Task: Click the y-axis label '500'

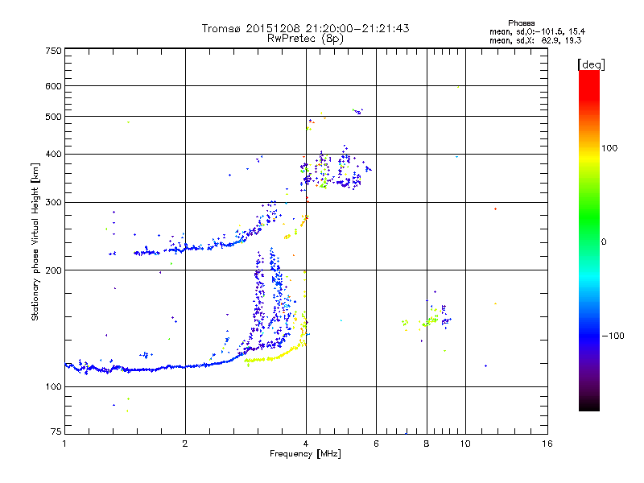Action: [53, 117]
